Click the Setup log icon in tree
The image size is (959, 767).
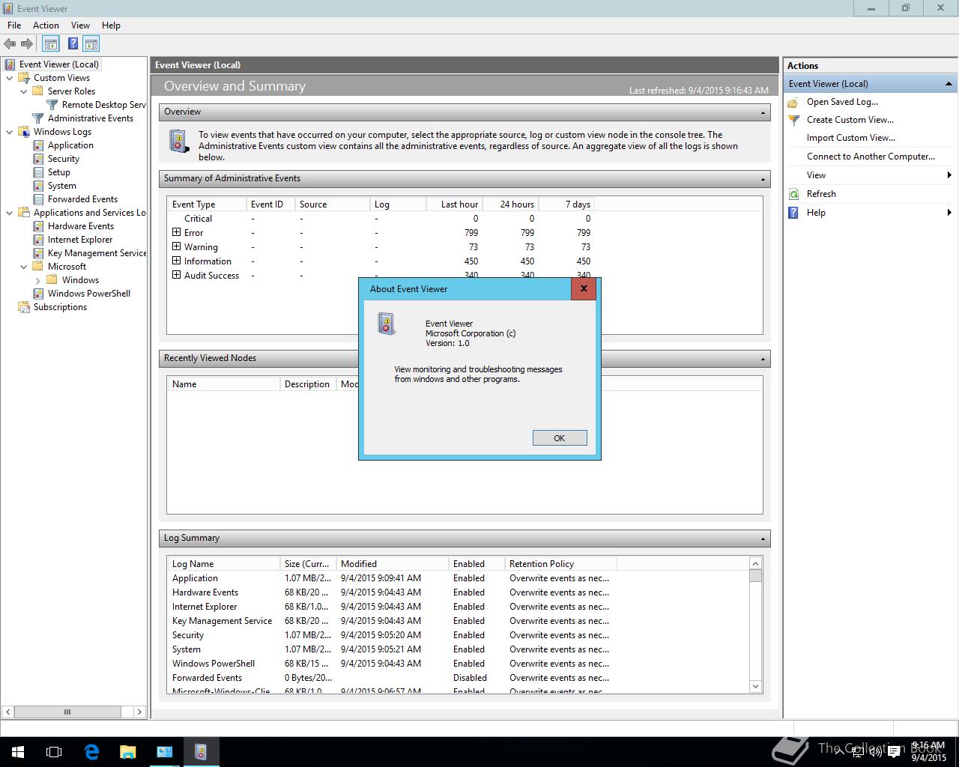tap(38, 172)
